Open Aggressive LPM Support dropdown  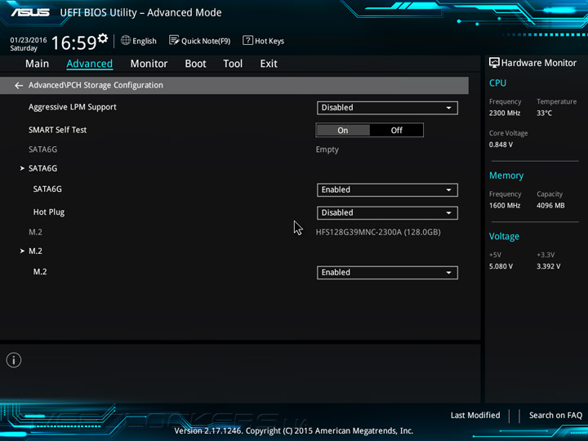[x=387, y=108]
